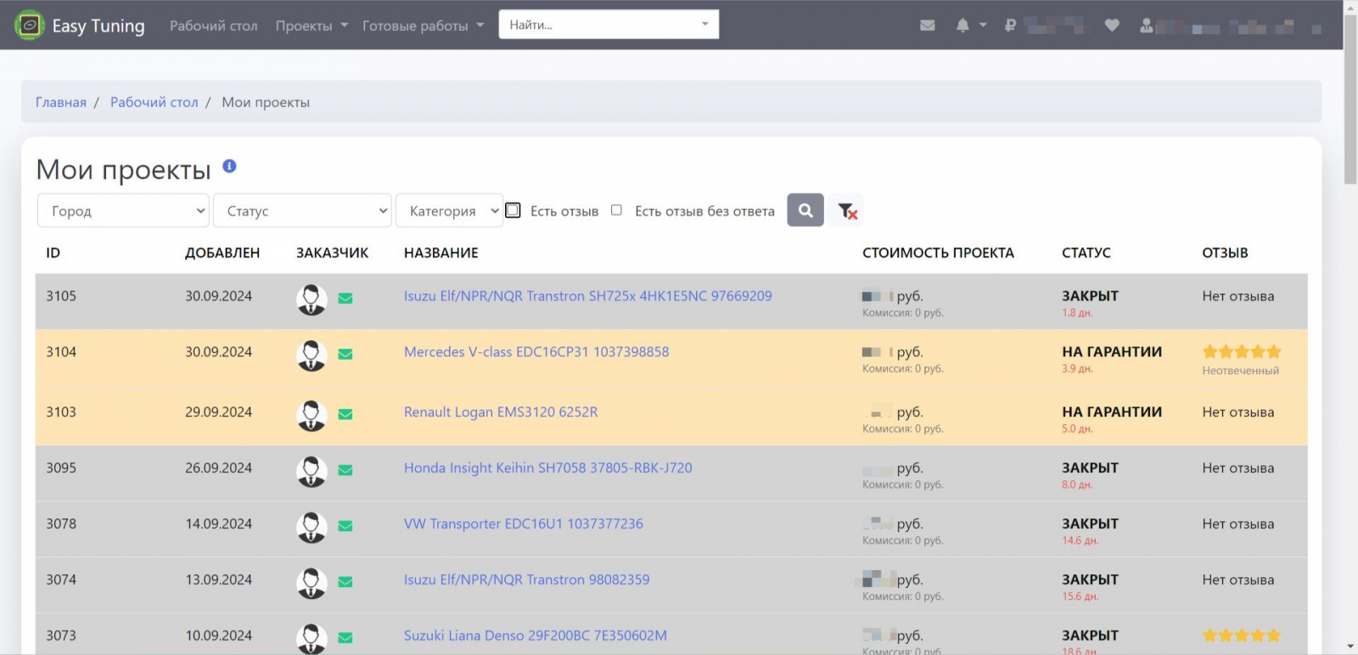1358x655 pixels.
Task: View five-star review of project 3104
Action: pyautogui.click(x=1242, y=351)
